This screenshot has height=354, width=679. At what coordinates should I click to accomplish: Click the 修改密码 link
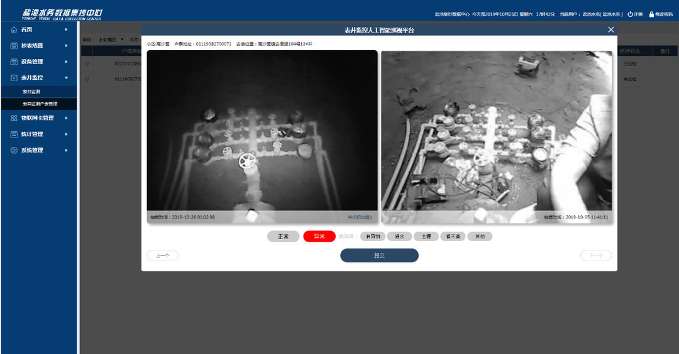tap(664, 14)
